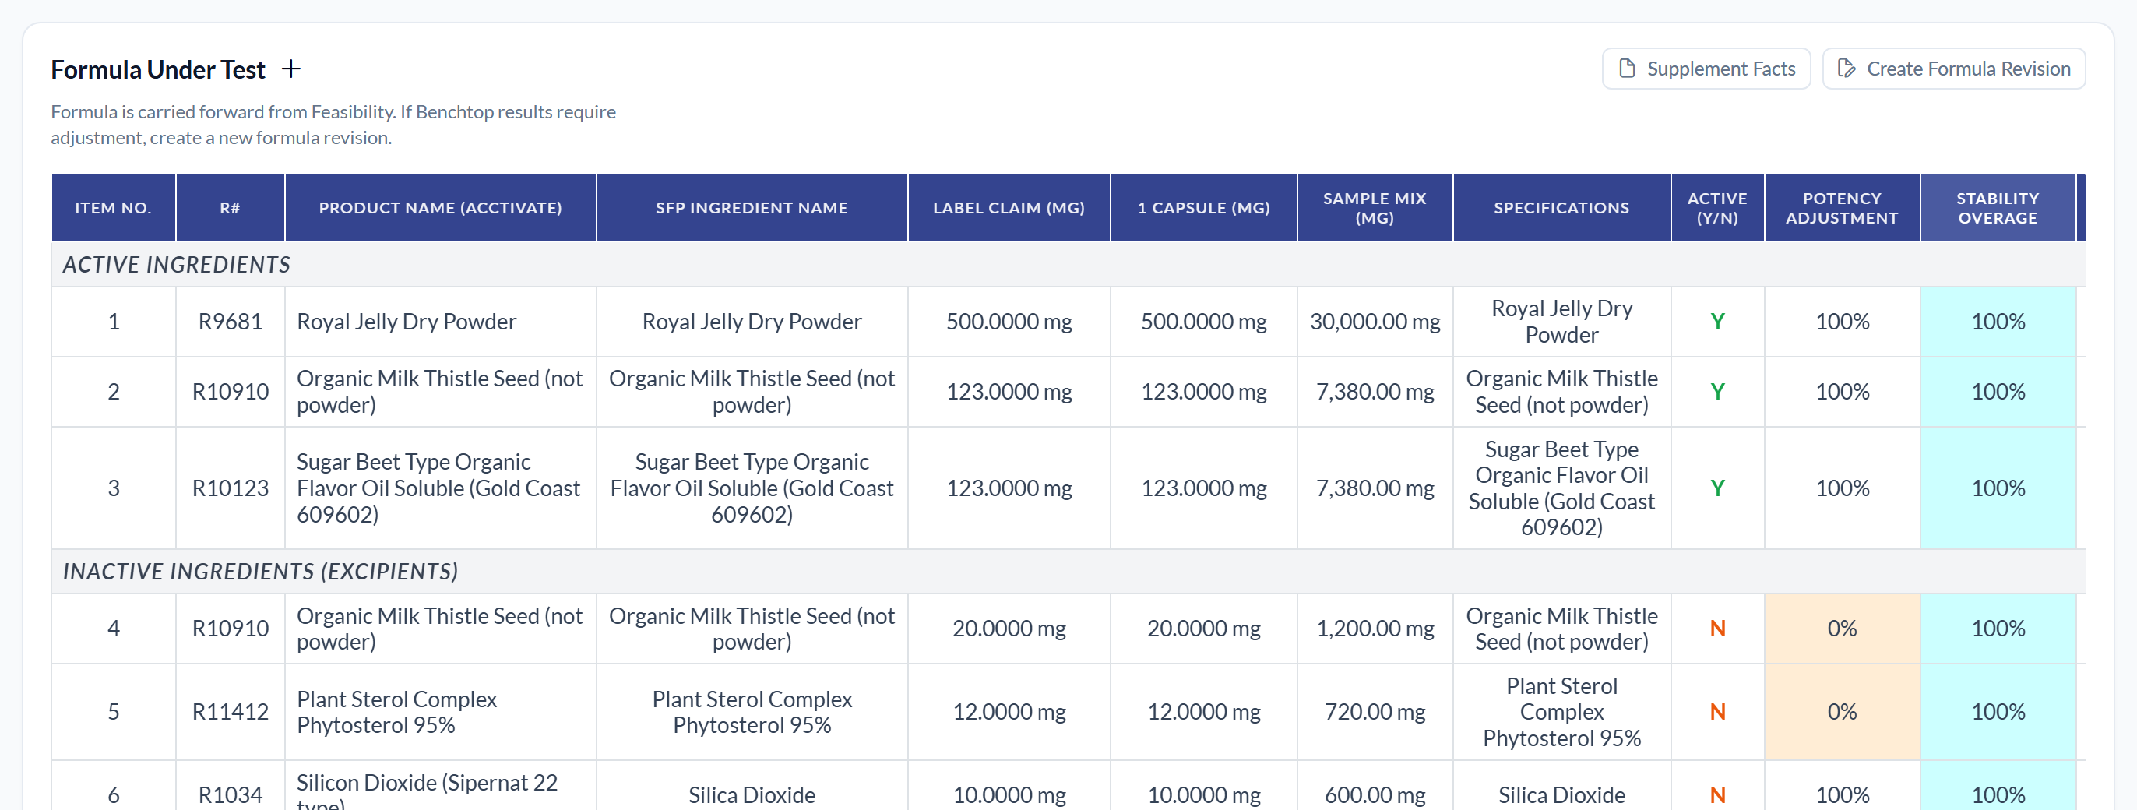Click Create Formula Revision button
Screen dimensions: 2137x810
tap(1953, 69)
